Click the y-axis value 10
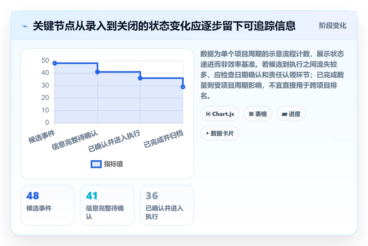This screenshot has width=368, height=246. point(45,110)
